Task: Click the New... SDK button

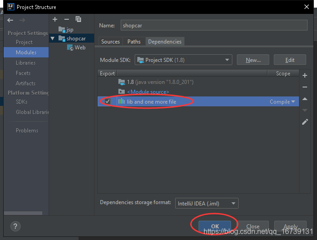Action: (x=253, y=60)
